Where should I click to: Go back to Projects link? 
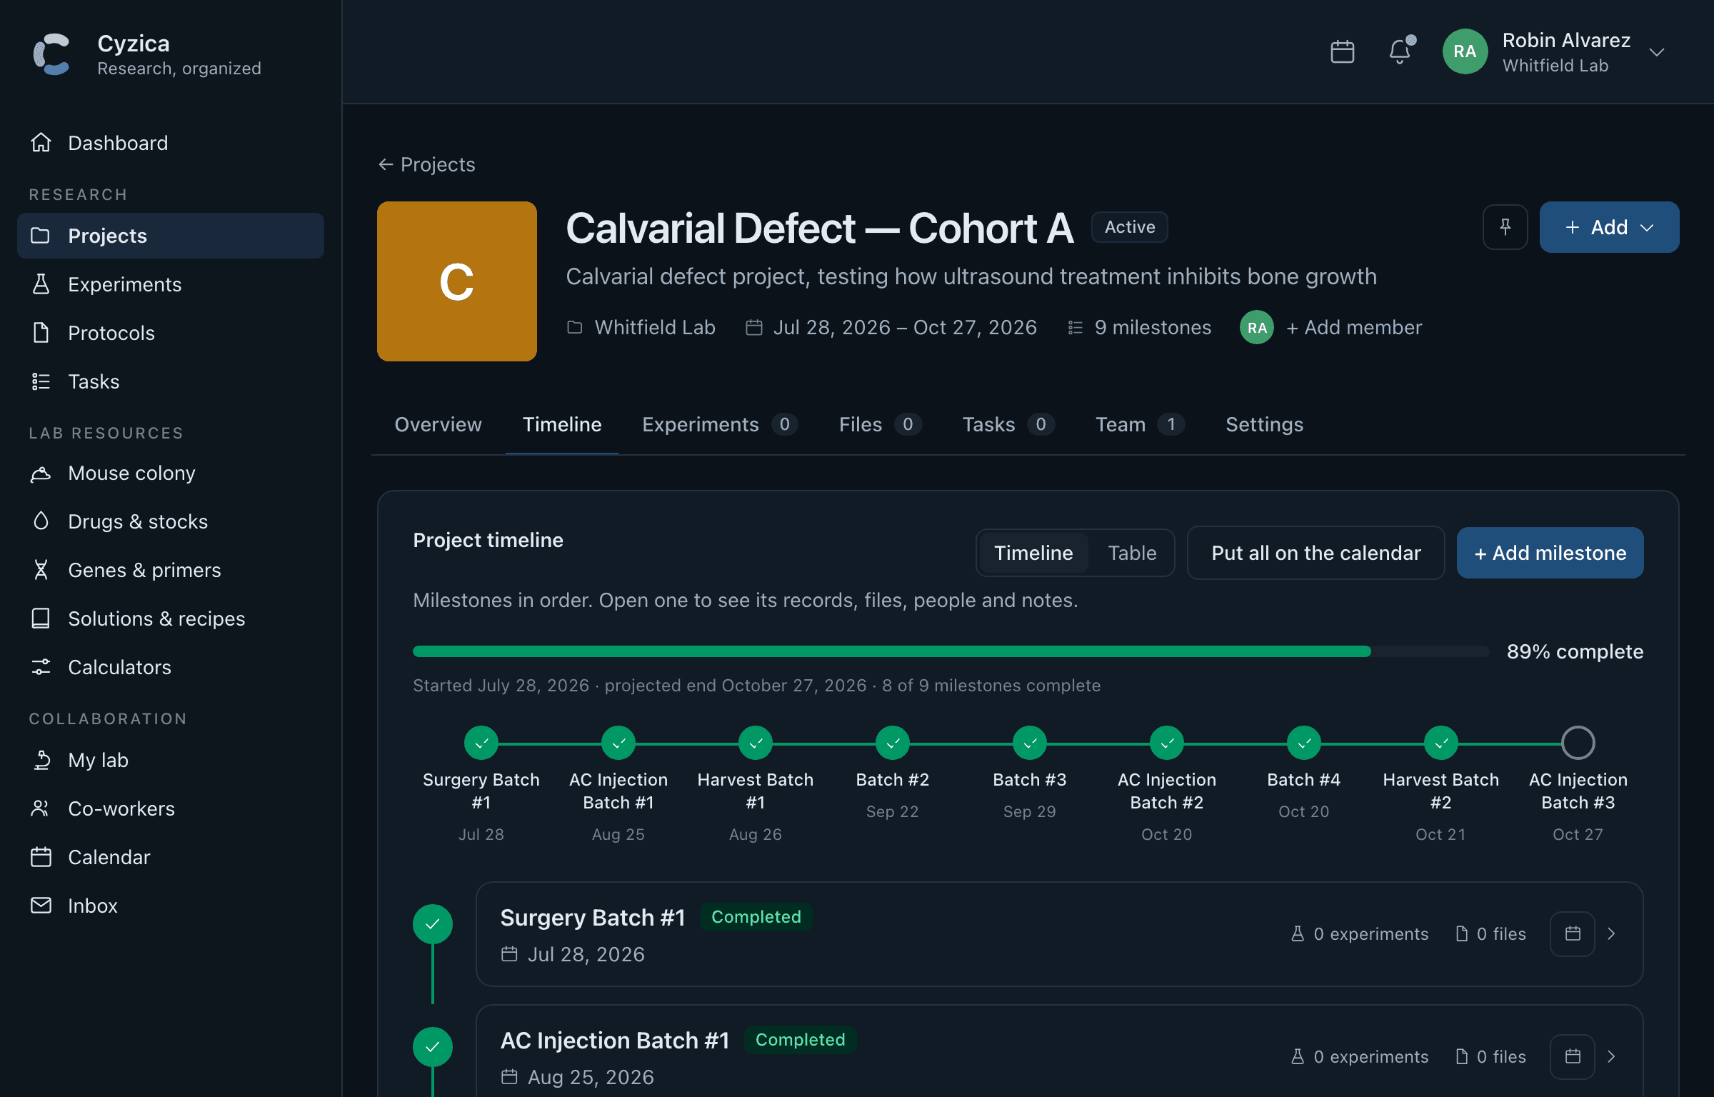tap(426, 164)
